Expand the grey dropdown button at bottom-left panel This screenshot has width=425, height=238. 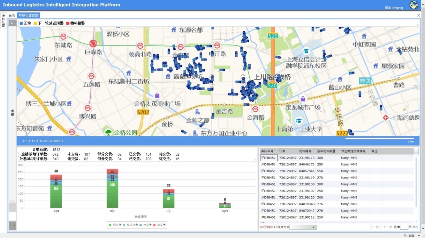[x=12, y=226]
